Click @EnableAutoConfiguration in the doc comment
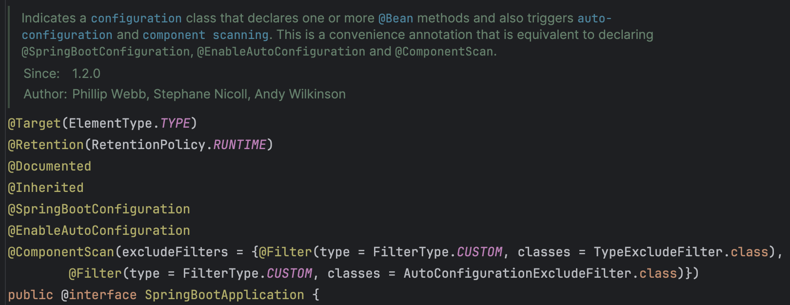Image resolution: width=790 pixels, height=305 pixels. click(x=281, y=52)
